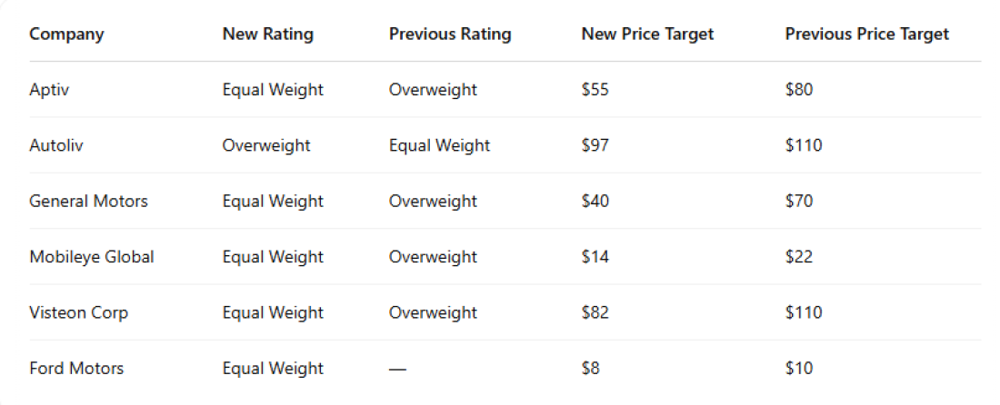Click the New Price Target header
The image size is (1000, 405).
647,35
